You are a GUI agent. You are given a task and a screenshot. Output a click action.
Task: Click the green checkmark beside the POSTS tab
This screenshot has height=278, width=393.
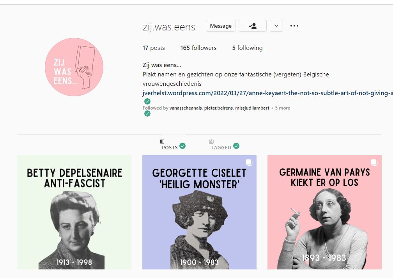tap(182, 146)
